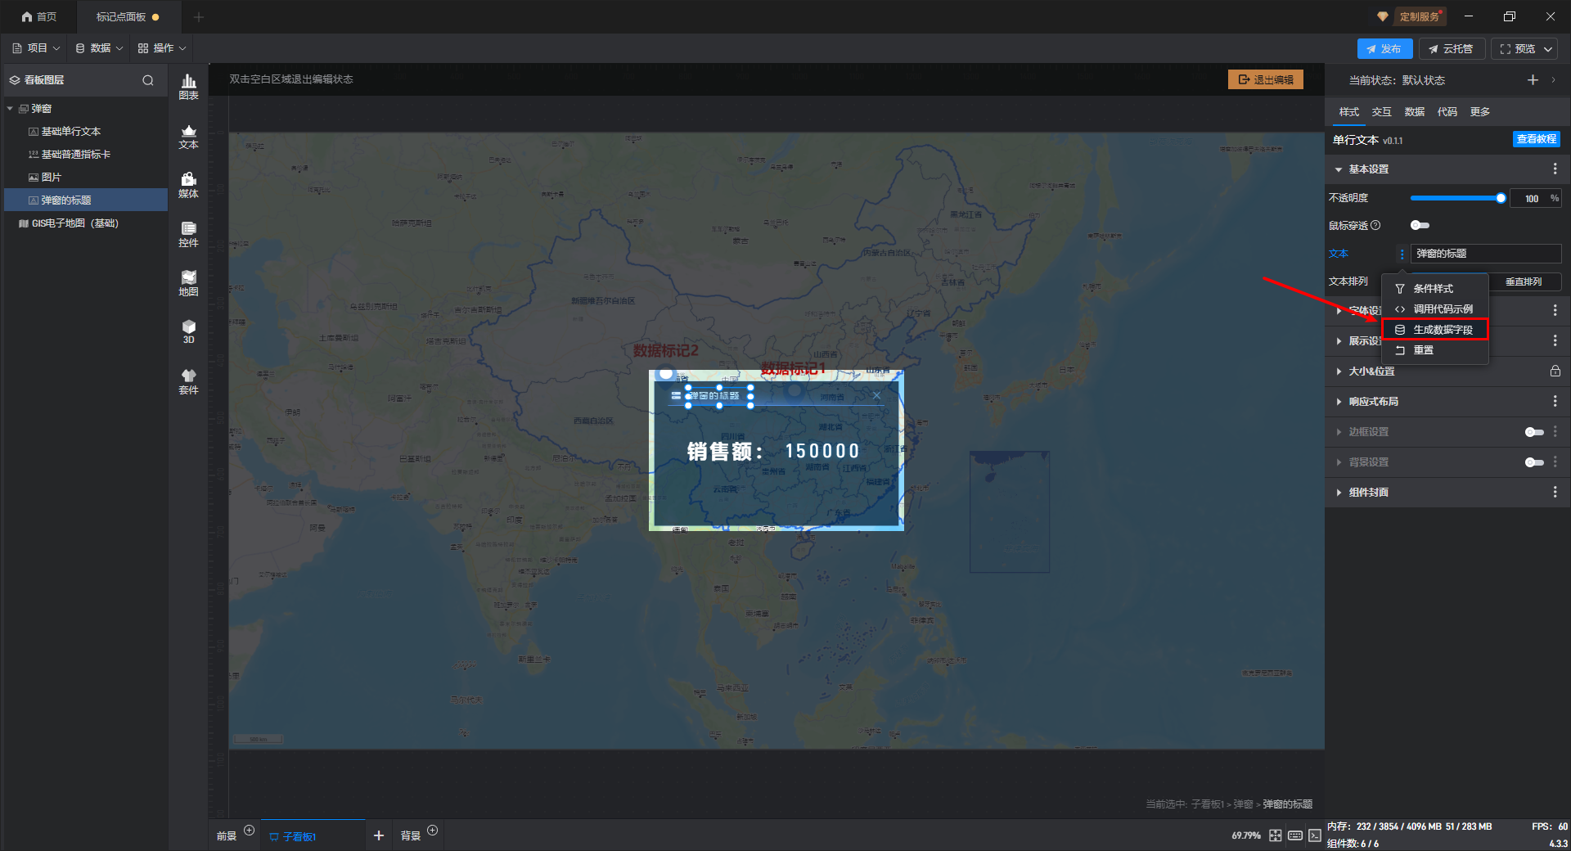Click the 退出编辑 button
The height and width of the screenshot is (851, 1571).
pos(1265,79)
